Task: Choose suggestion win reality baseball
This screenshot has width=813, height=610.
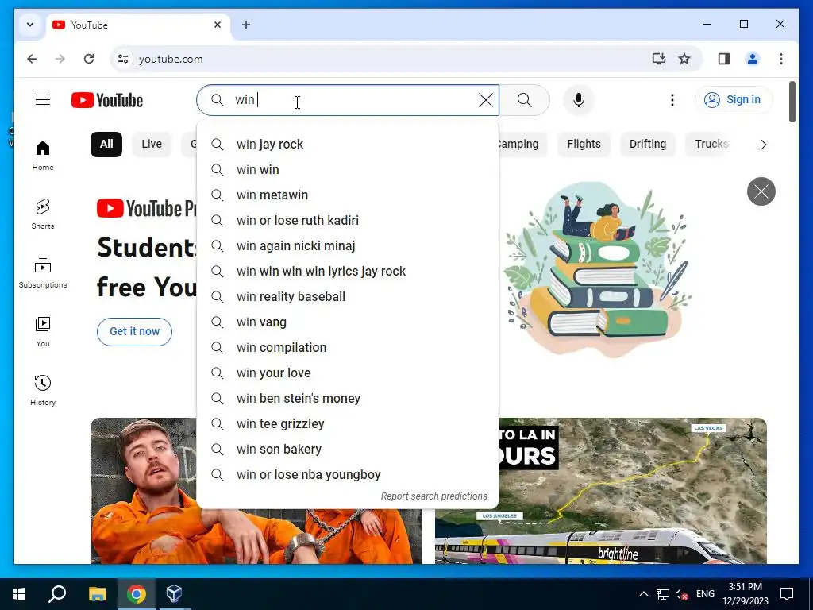Action: pos(348,297)
